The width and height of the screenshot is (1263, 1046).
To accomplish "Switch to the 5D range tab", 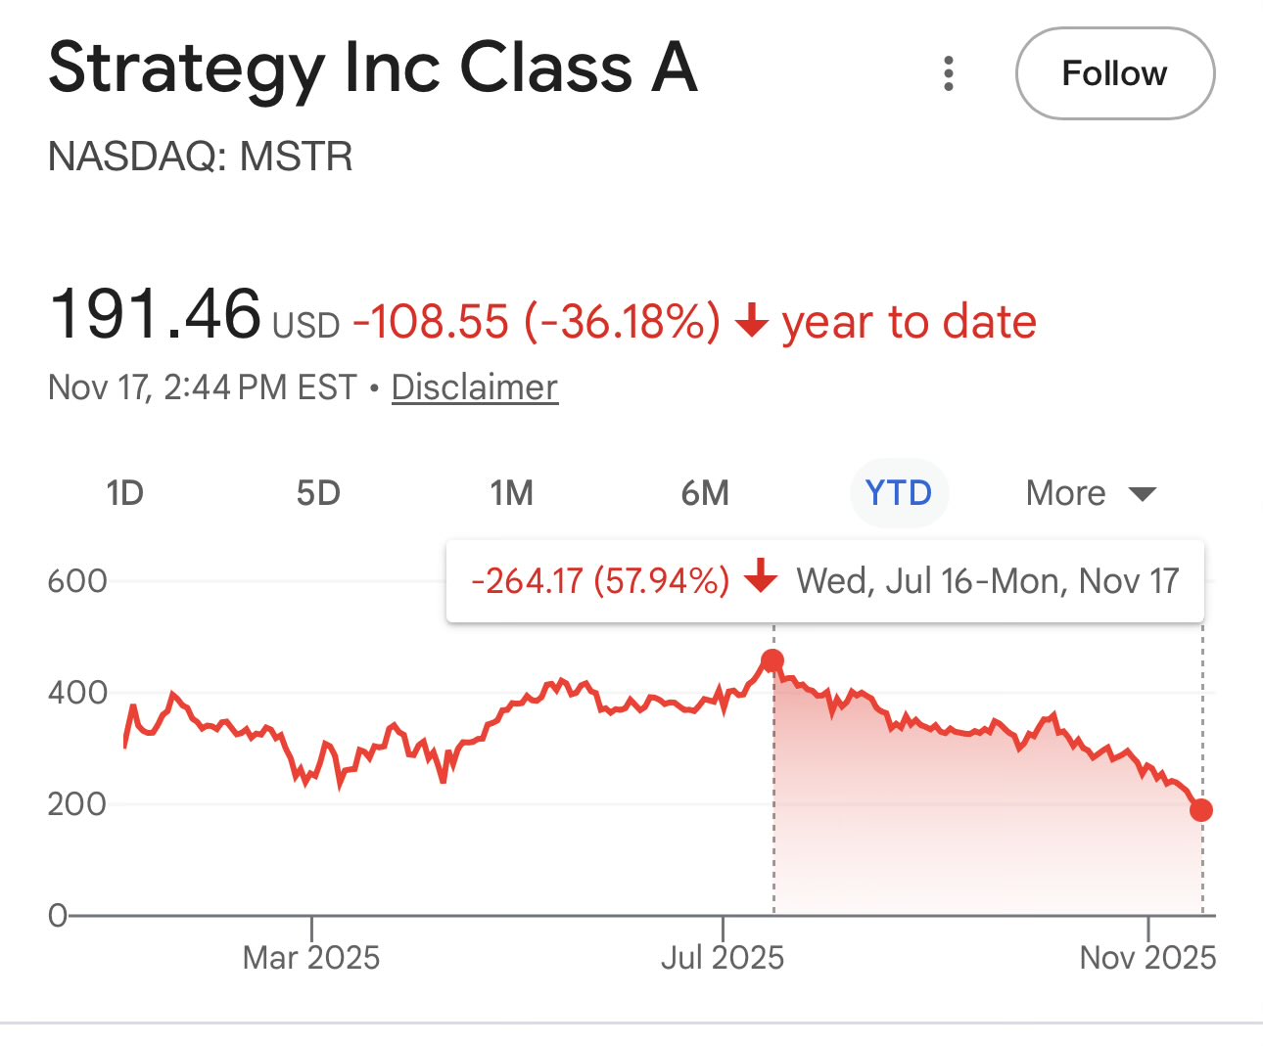I will point(318,493).
